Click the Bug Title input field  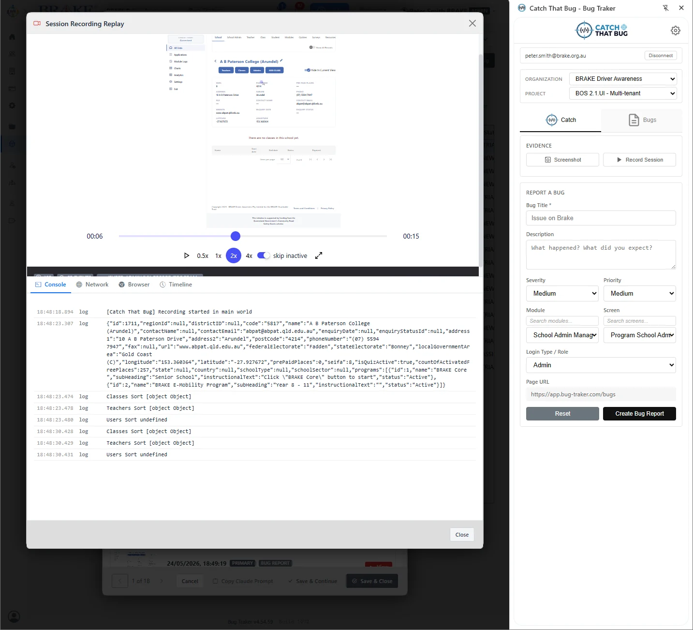(x=601, y=218)
